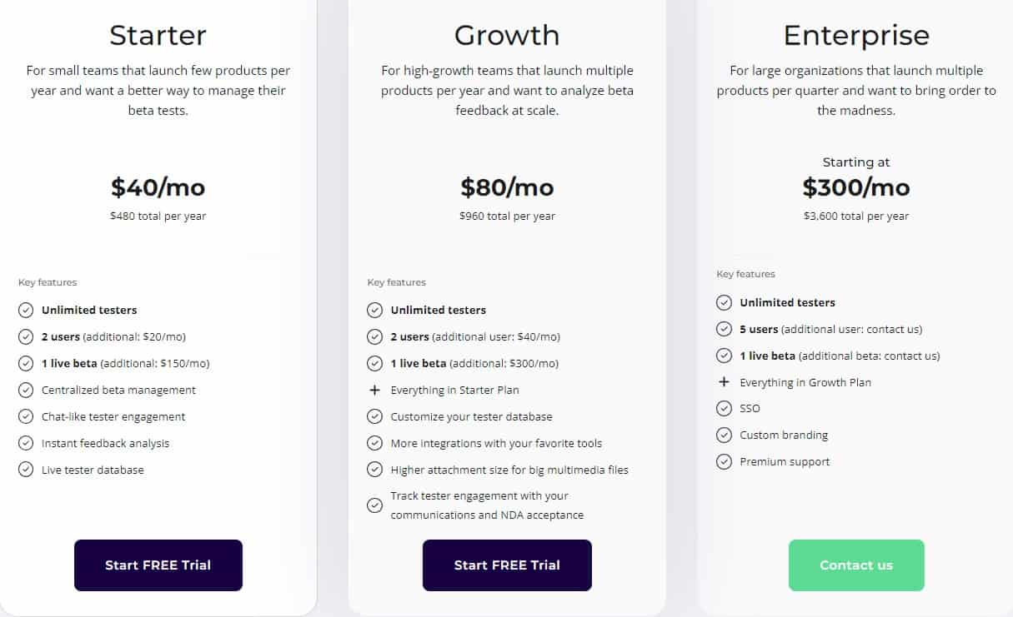This screenshot has height=617, width=1013.
Task: Select the Starter plan heading
Action: click(x=158, y=35)
